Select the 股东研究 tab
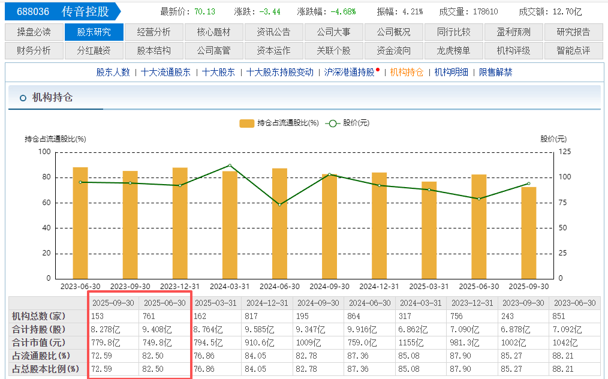This screenshot has height=379, width=608. (x=94, y=32)
